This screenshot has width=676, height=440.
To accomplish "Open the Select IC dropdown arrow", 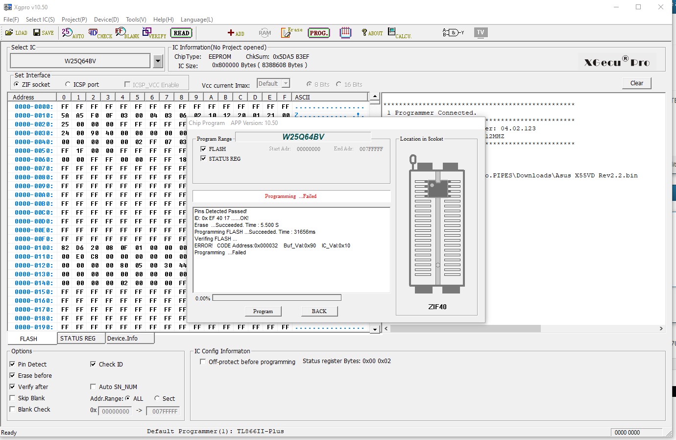I will coord(158,61).
